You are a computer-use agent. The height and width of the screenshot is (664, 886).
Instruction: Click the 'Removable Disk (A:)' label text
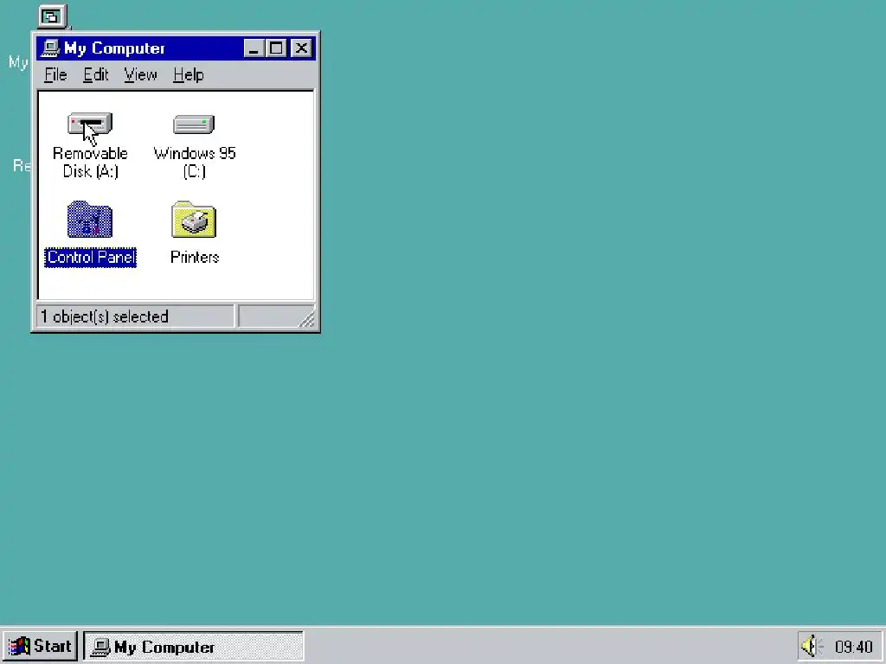[90, 162]
